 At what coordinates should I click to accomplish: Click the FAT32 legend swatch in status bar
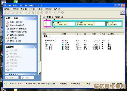point(11,84)
